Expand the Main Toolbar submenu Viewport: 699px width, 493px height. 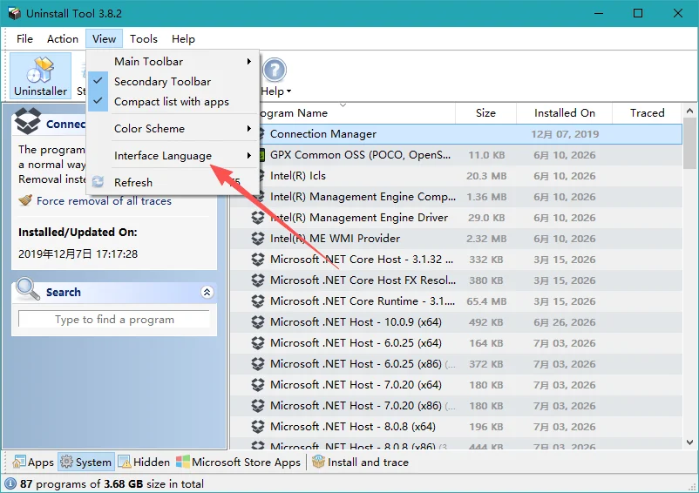pyautogui.click(x=173, y=62)
